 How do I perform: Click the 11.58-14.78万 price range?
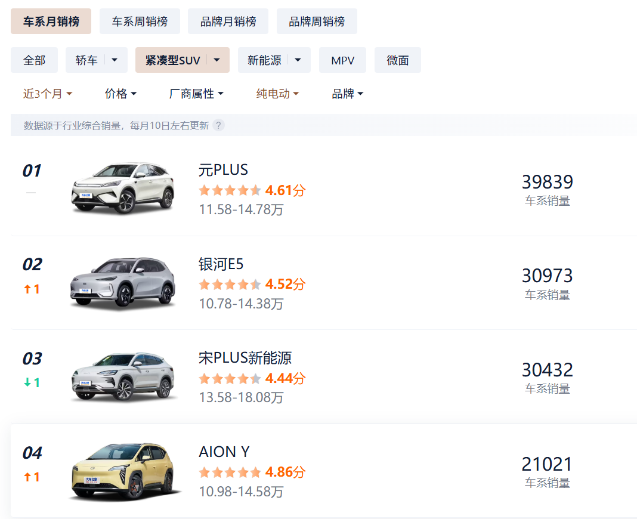tap(241, 210)
